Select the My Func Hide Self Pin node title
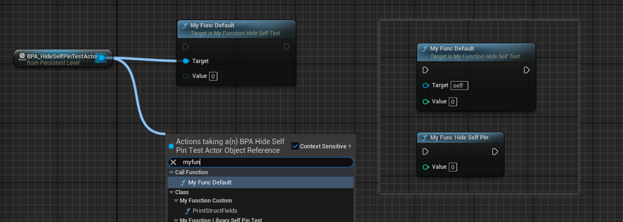 459,138
